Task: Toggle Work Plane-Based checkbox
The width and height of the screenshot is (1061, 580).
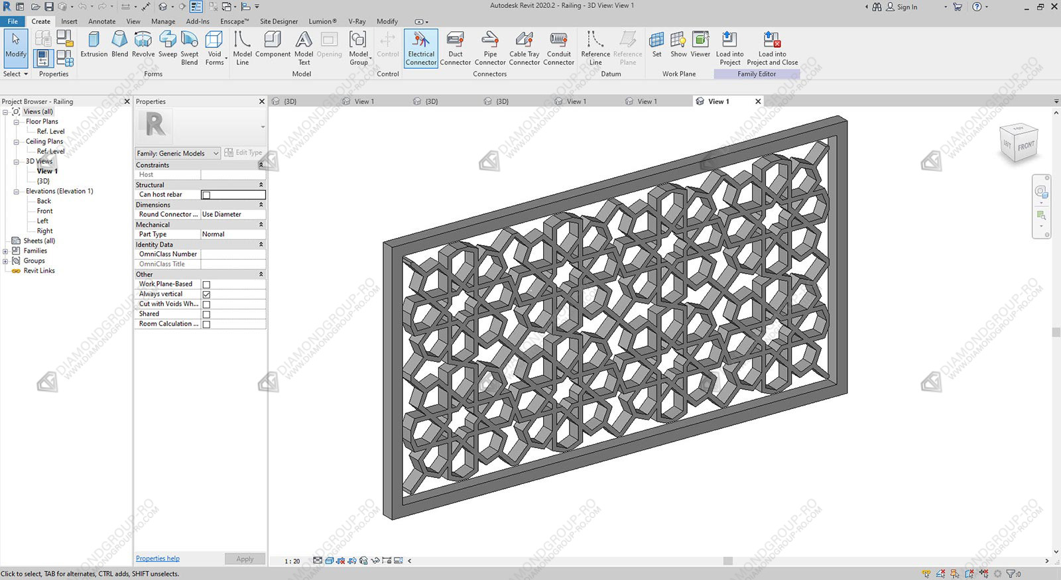Action: point(206,284)
